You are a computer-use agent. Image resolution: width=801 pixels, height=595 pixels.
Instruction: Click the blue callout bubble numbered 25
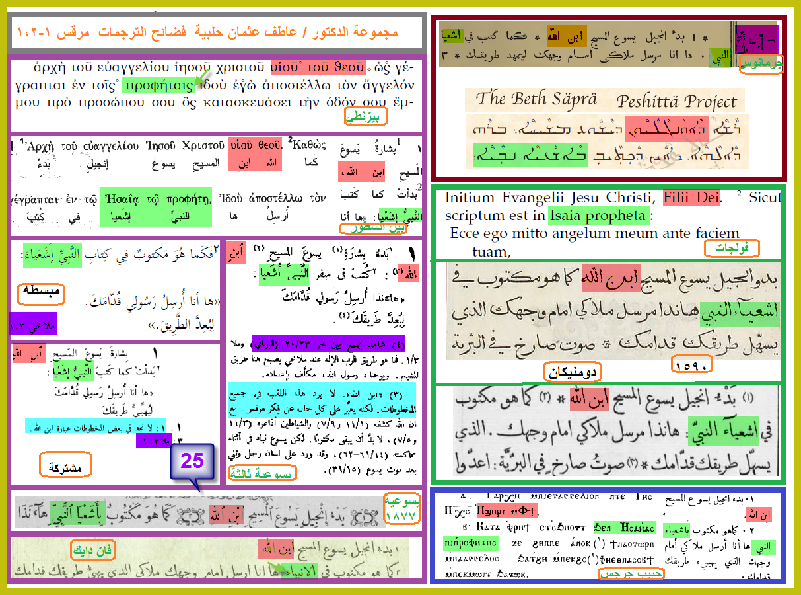coord(192,461)
